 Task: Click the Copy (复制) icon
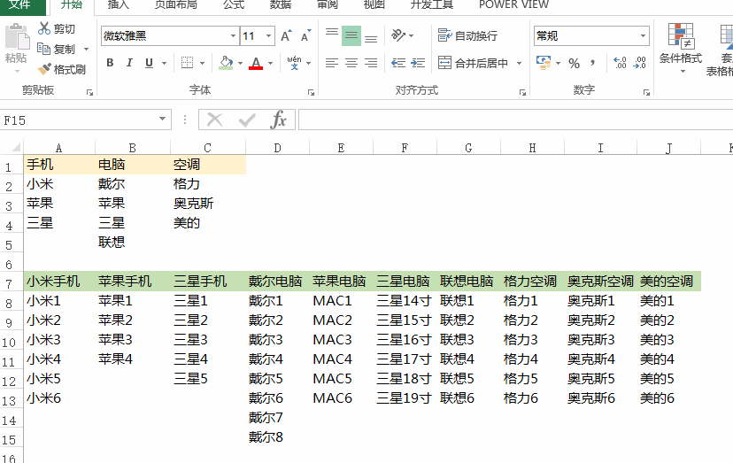point(44,49)
